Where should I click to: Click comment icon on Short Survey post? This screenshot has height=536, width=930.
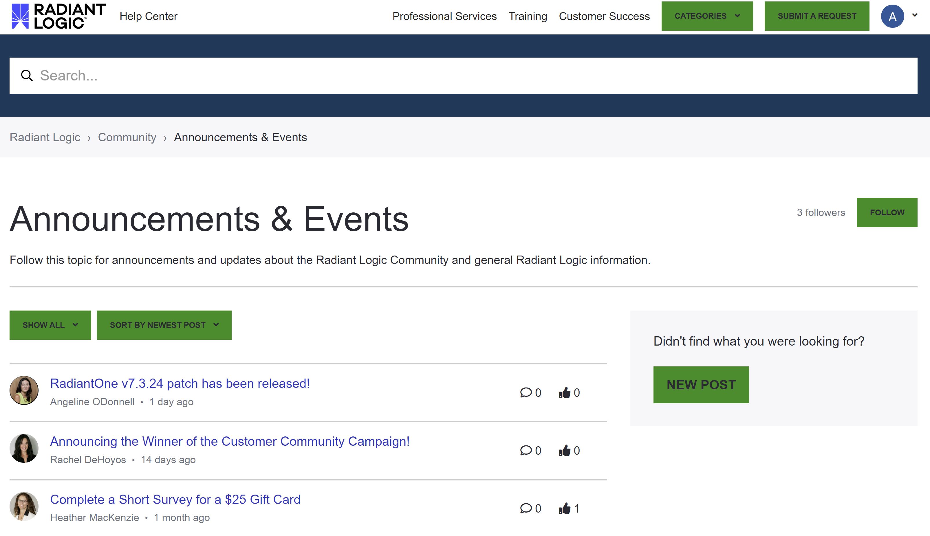(x=526, y=509)
